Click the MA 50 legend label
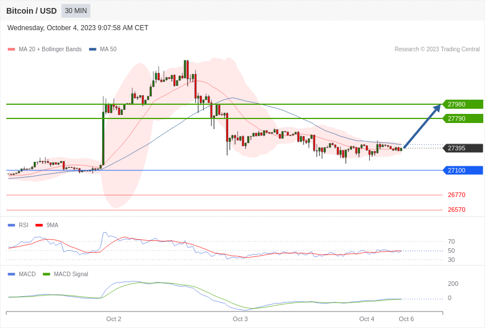 108,49
